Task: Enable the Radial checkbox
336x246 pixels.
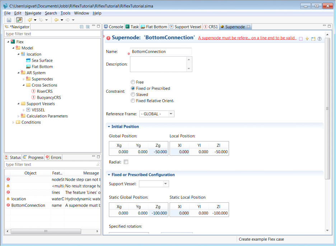Action: [126, 162]
